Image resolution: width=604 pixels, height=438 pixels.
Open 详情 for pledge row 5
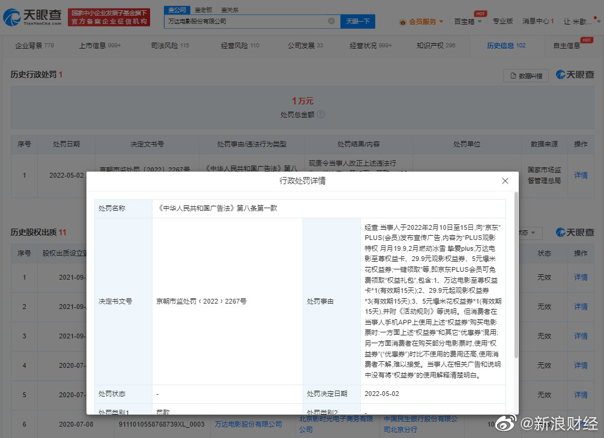[x=581, y=395]
